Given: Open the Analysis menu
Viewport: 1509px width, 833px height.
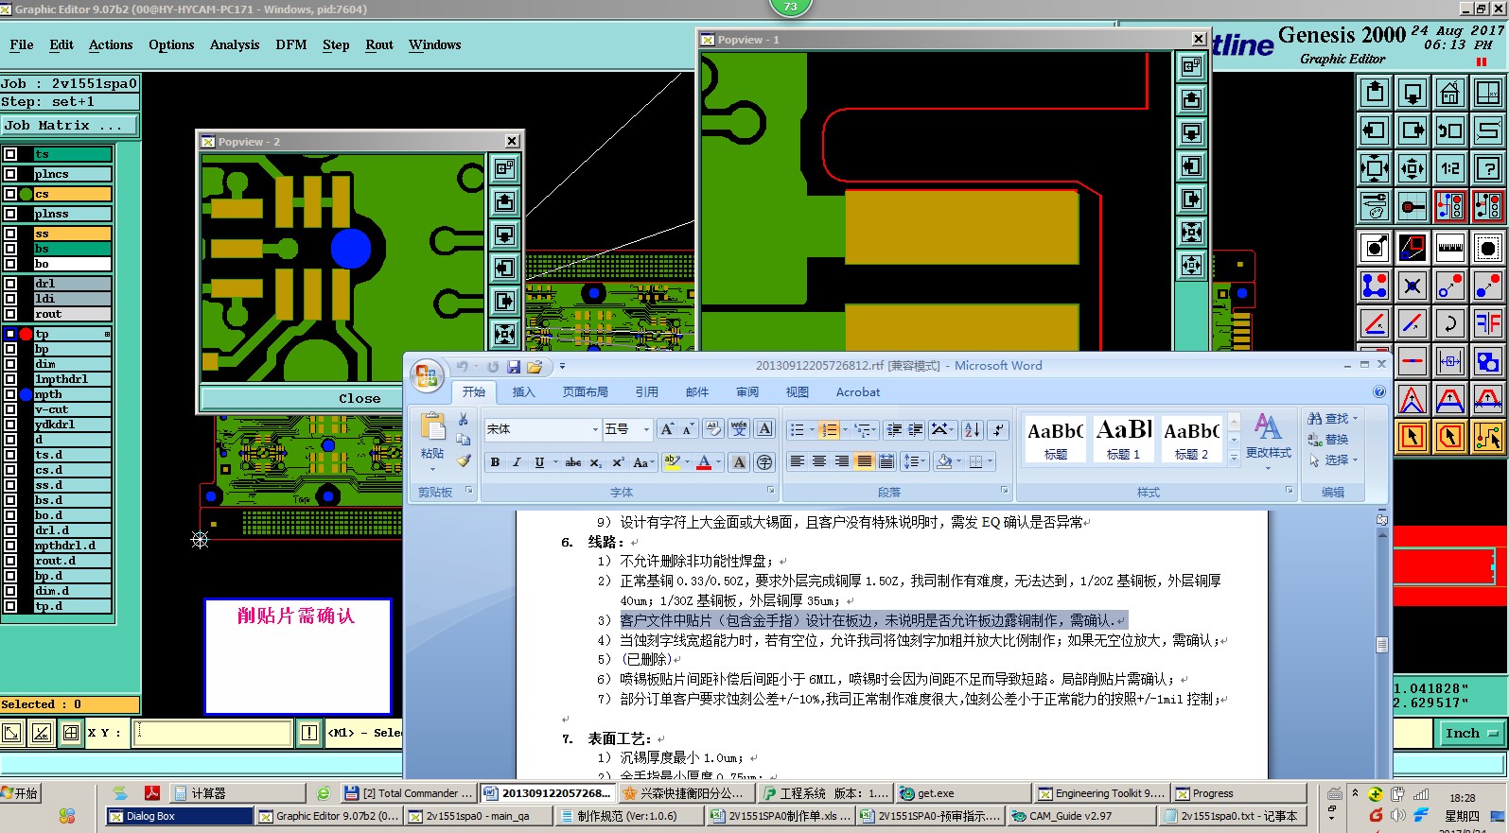Looking at the screenshot, I should pos(235,44).
